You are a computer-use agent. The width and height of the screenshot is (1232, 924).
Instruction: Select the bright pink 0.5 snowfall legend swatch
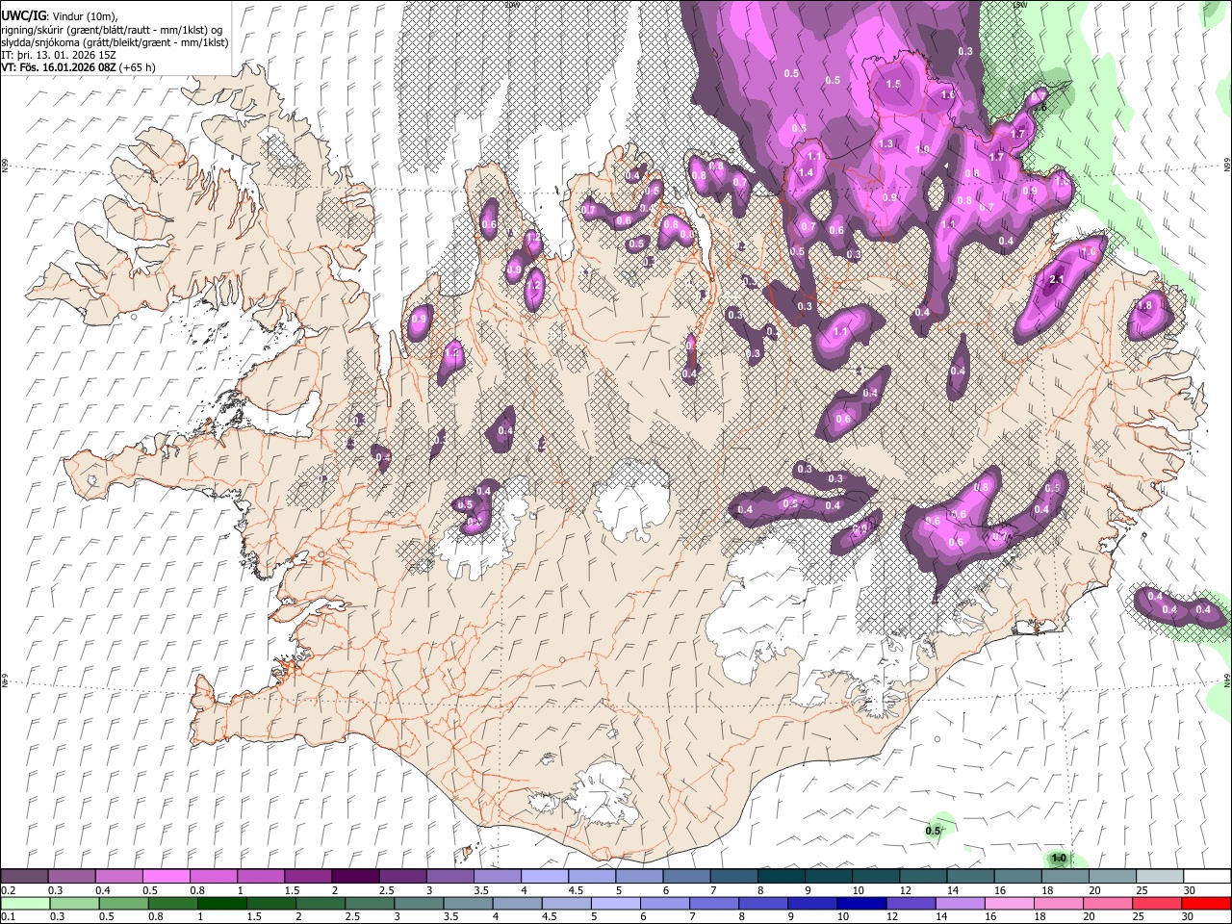[x=166, y=877]
